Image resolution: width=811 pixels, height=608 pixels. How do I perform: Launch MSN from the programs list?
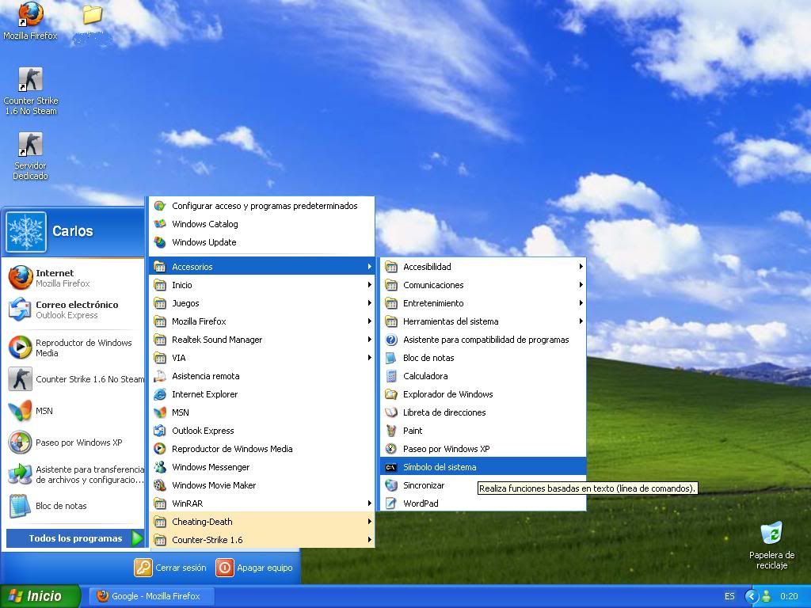261,412
